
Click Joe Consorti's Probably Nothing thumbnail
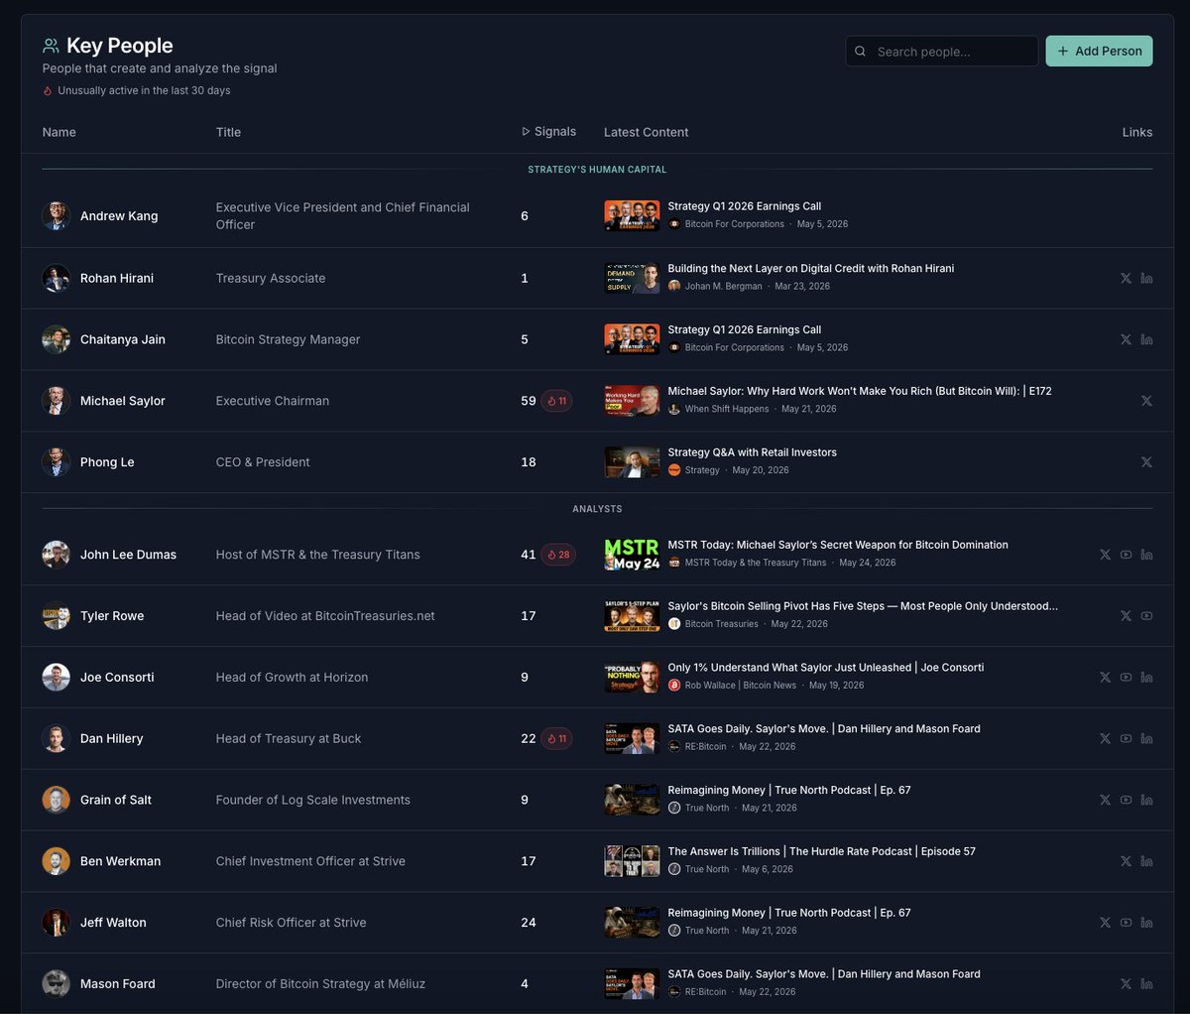coord(632,678)
